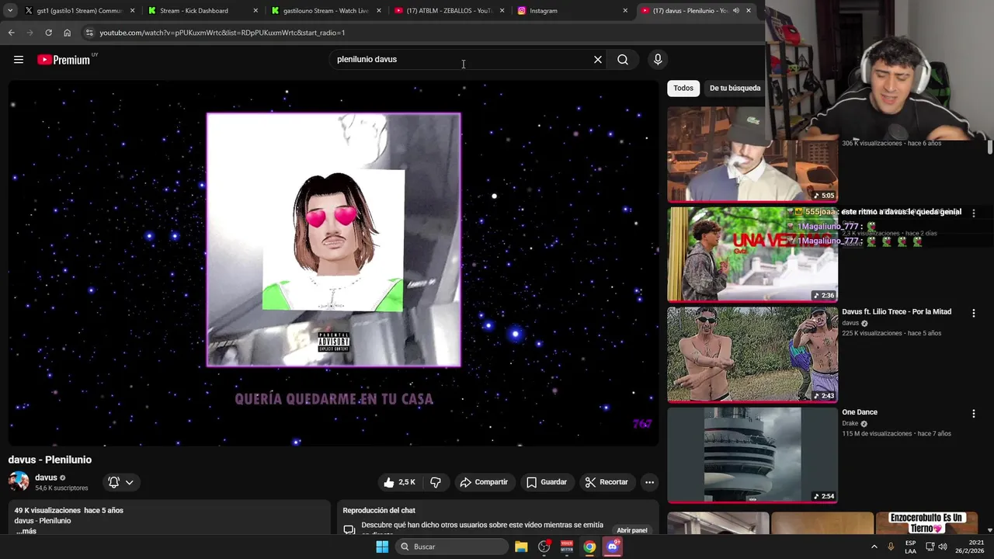Open options for UNA VEZ video
The width and height of the screenshot is (994, 559).
pos(974,213)
